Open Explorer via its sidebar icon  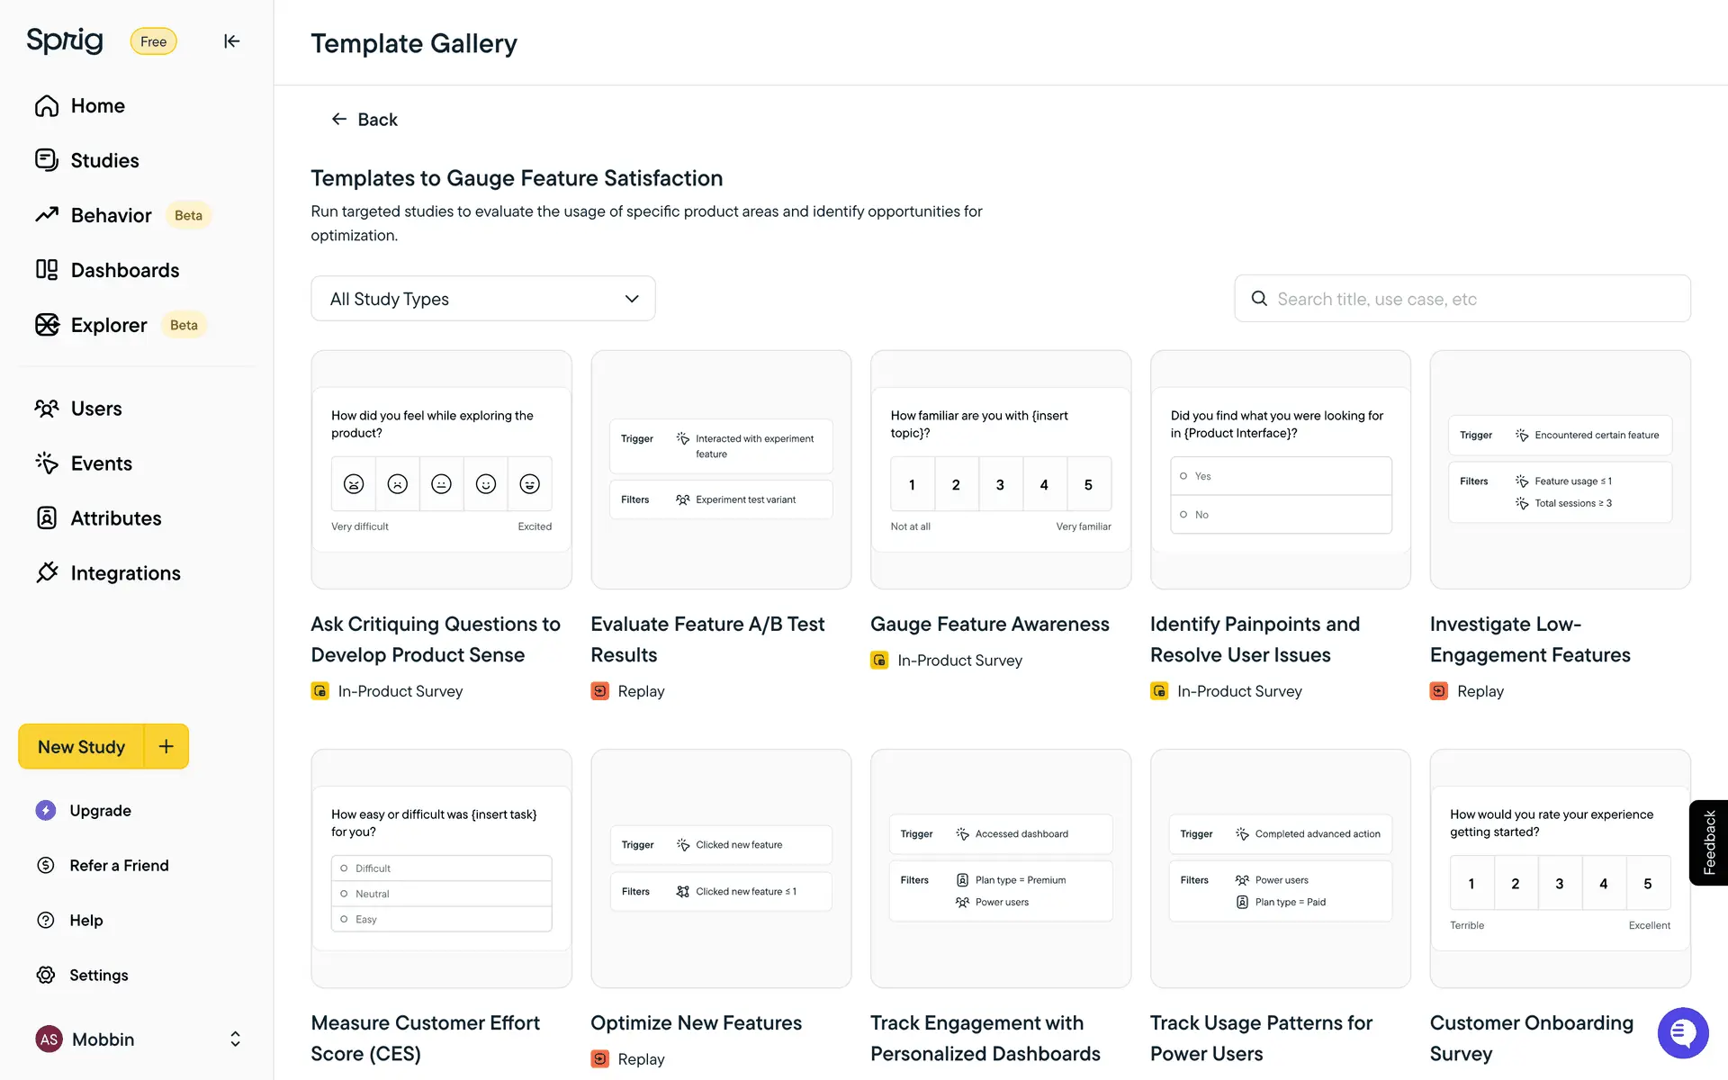(47, 325)
